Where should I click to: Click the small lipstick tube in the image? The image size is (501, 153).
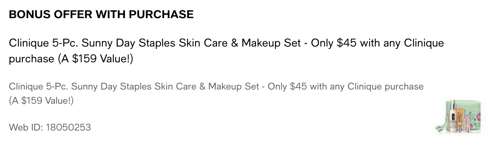(468, 124)
